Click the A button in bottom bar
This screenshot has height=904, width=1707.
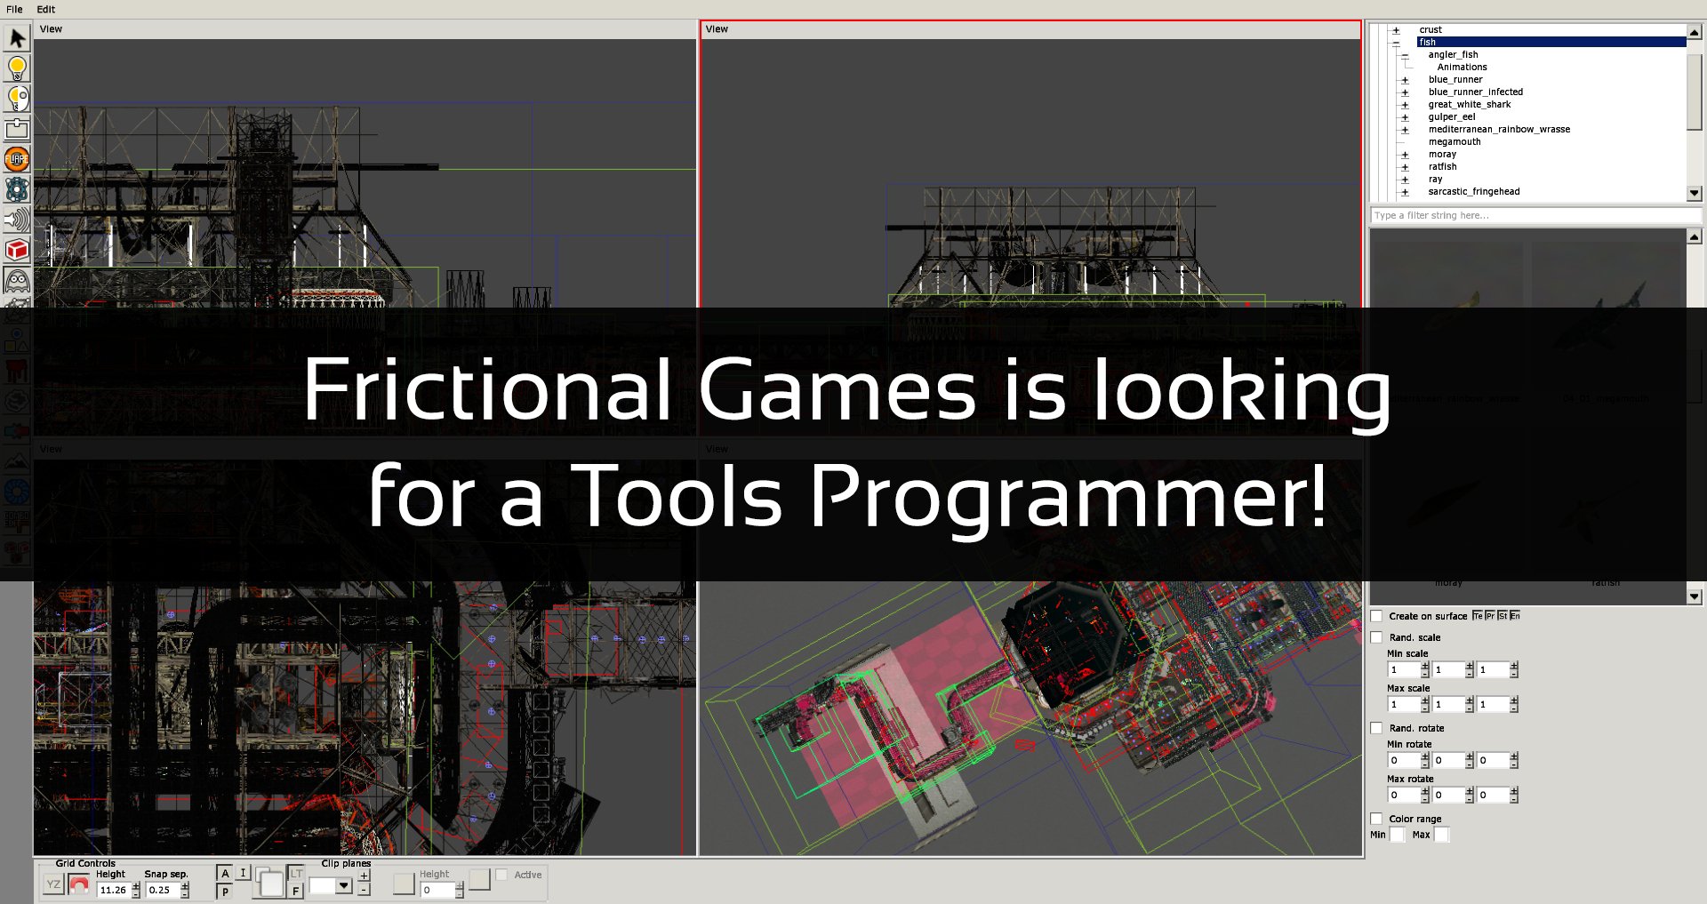tap(225, 874)
